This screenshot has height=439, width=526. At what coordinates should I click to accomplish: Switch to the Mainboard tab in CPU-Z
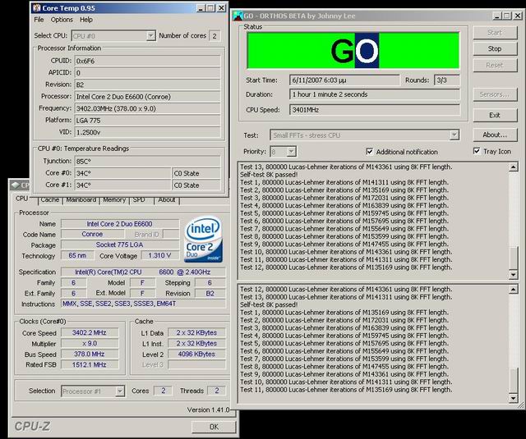[x=81, y=200]
